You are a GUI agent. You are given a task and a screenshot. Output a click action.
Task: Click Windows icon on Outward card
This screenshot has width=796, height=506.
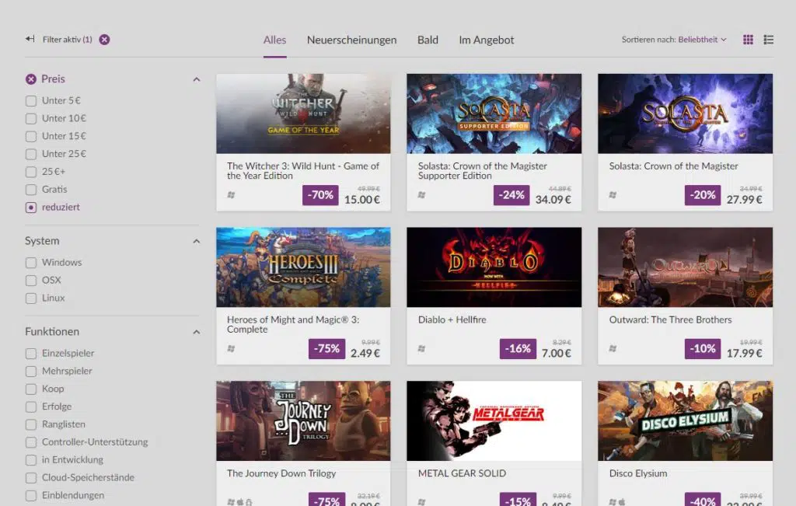(613, 349)
